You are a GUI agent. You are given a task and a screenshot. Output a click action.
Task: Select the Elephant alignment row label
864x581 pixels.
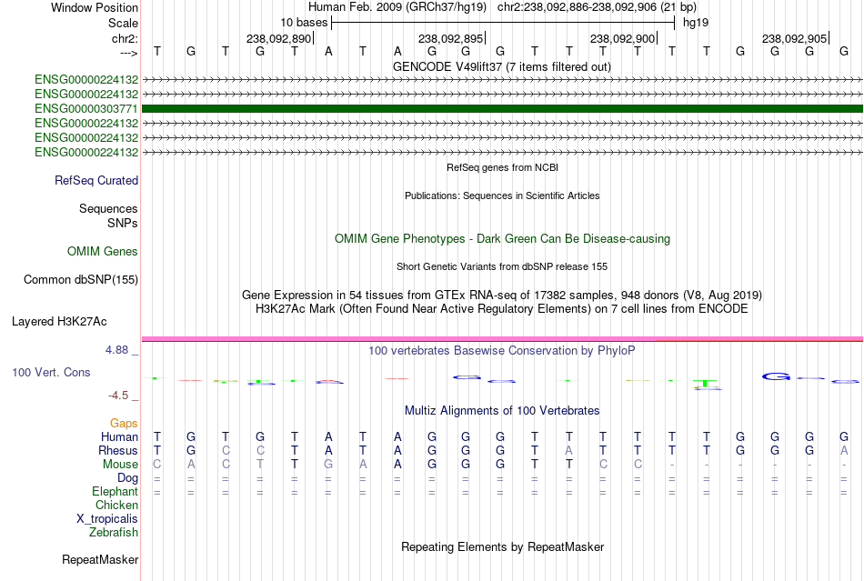point(116,491)
